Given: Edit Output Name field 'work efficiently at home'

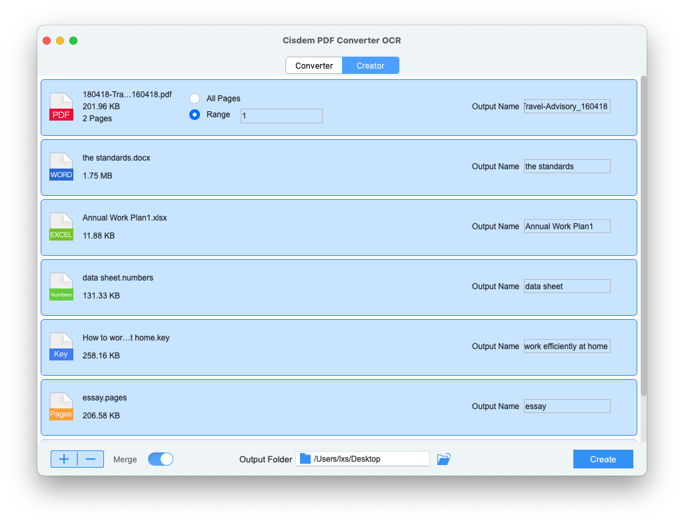Looking at the screenshot, I should 567,346.
